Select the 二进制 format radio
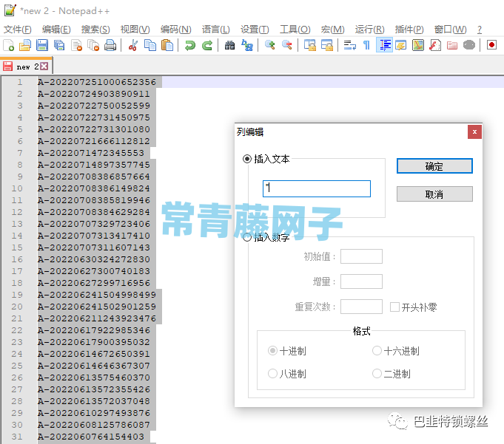This screenshot has height=444, width=504. [x=377, y=373]
